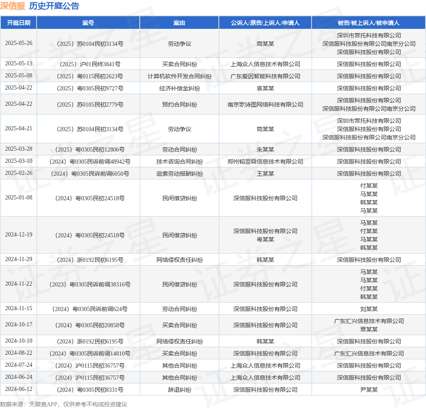Select 粤某某 in the plaintiff column
Viewport: 426px width, 408px height.
click(265, 239)
